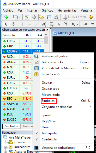Select the S&P500 symbol row
Viewport: 96px width, 153px height.
tap(17, 104)
